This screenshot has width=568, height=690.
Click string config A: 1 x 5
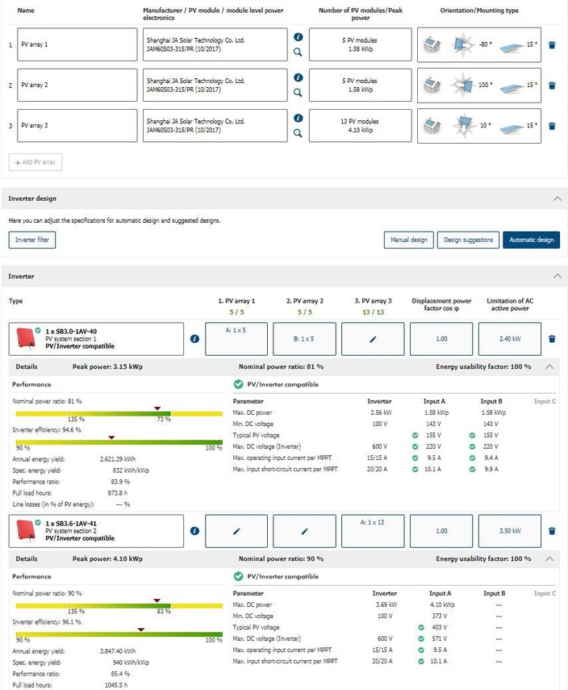(236, 339)
